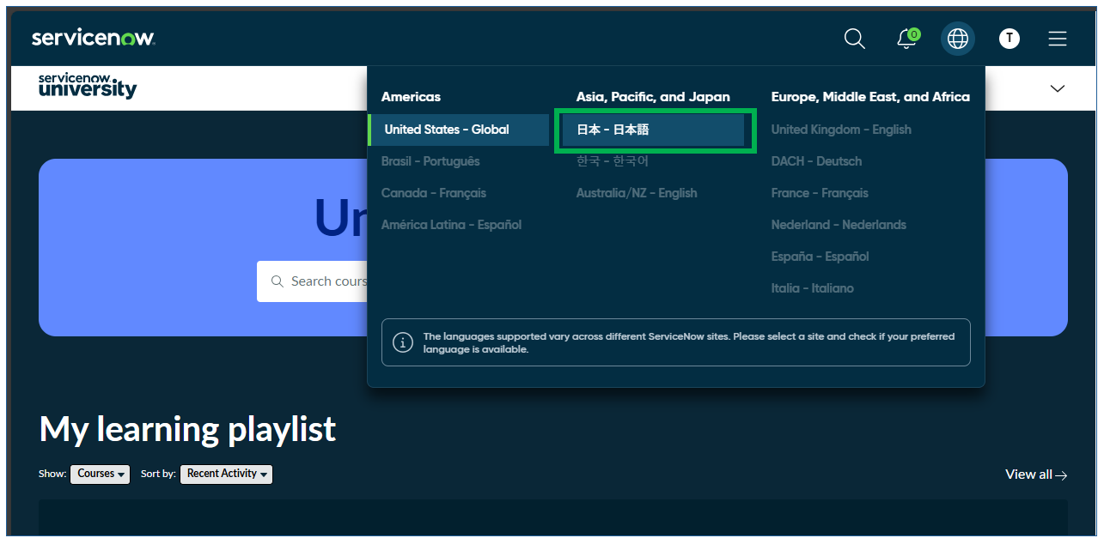
Task: Click the languages supported notice text
Action: click(x=688, y=342)
